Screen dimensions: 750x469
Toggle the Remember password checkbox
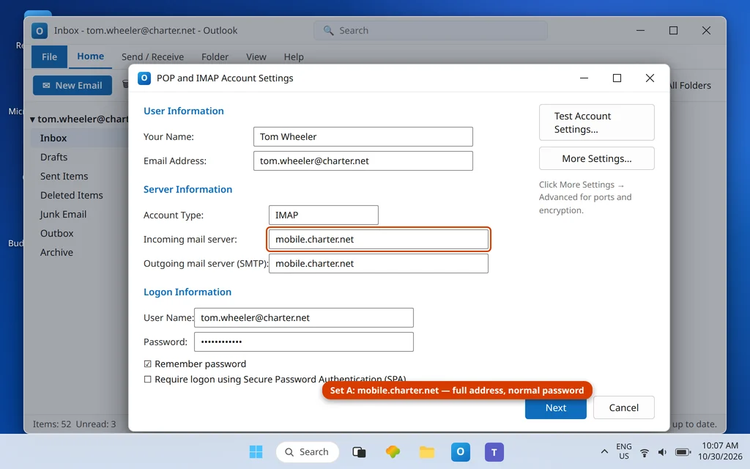pyautogui.click(x=147, y=364)
